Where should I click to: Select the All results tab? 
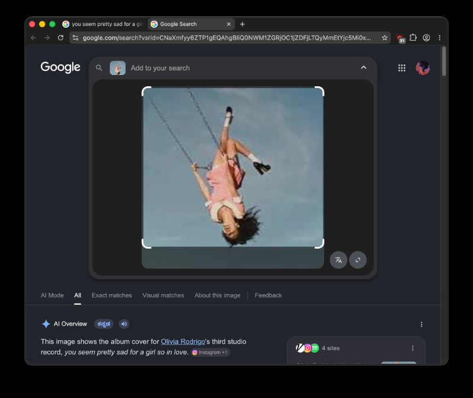(77, 295)
